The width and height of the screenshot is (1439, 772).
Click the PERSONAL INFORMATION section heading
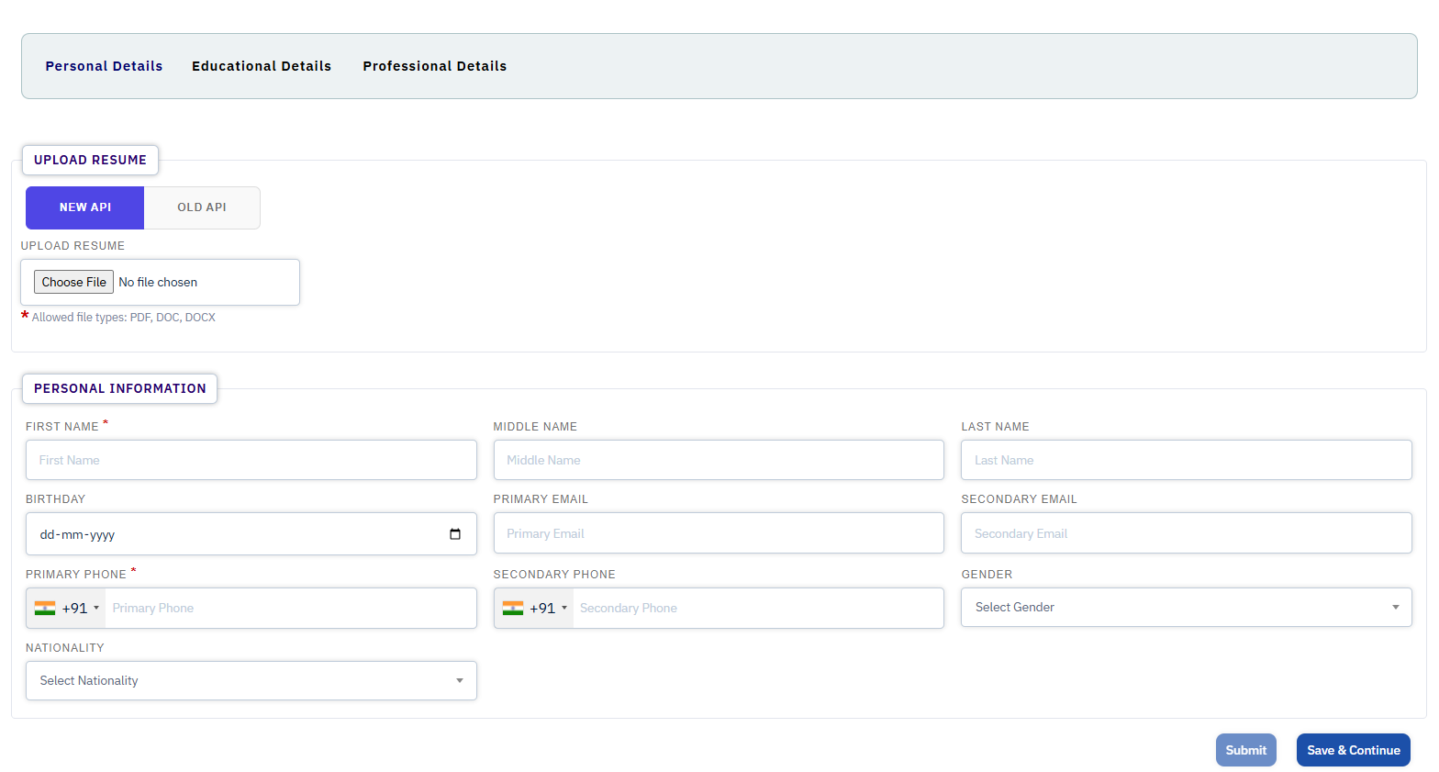[x=120, y=388]
